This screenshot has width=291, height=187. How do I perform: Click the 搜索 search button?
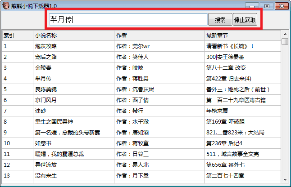tap(220, 20)
